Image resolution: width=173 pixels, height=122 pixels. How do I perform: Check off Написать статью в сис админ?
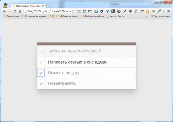41,62
